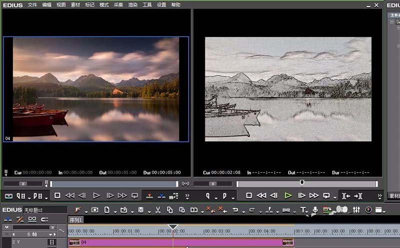400x248 pixels.
Task: Stop playback in the source player
Action: point(57,195)
